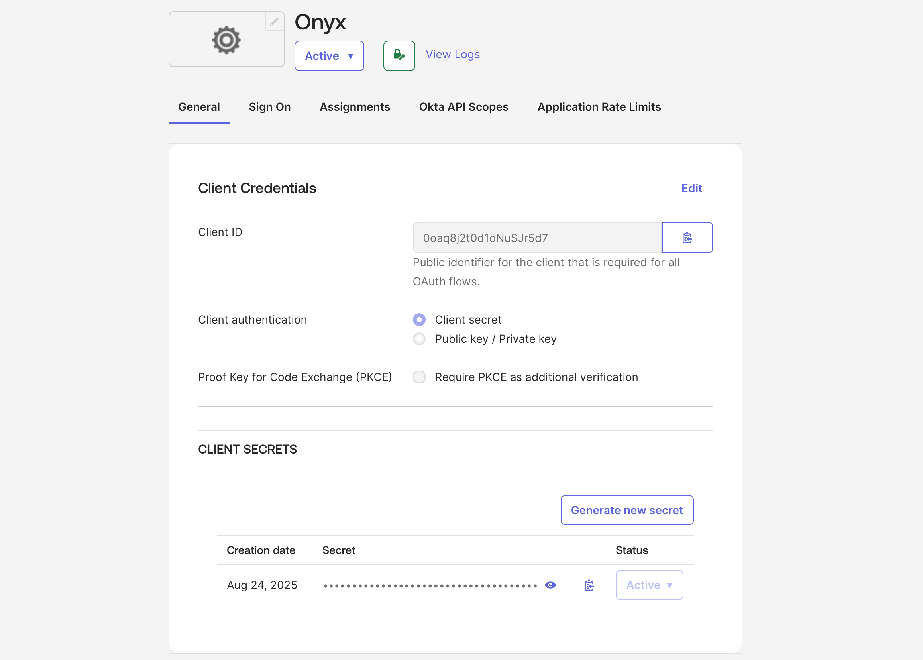Open the secret's Active status dropdown
This screenshot has width=923, height=660.
649,585
